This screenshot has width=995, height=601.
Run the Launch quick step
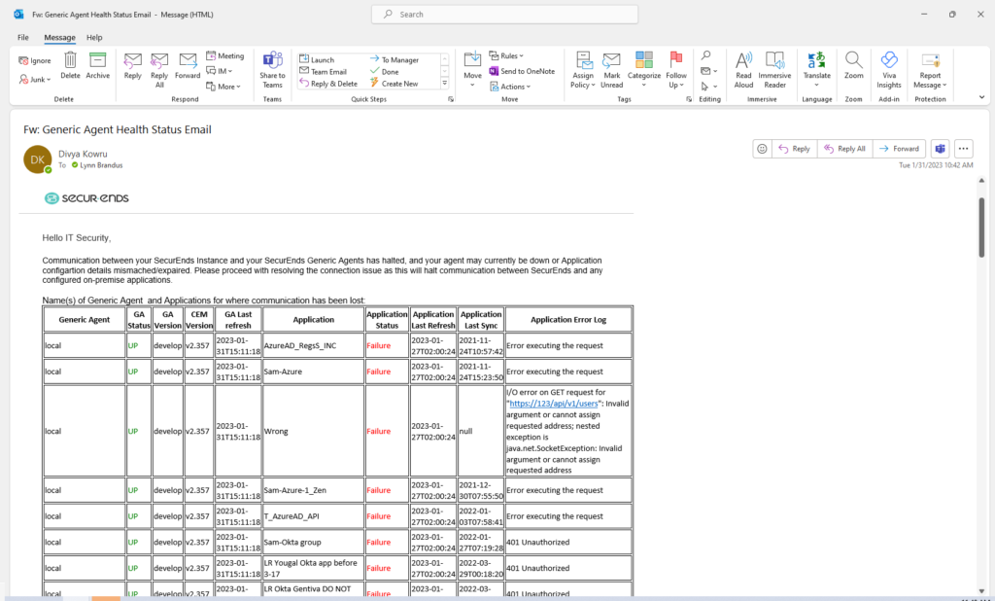pos(317,59)
